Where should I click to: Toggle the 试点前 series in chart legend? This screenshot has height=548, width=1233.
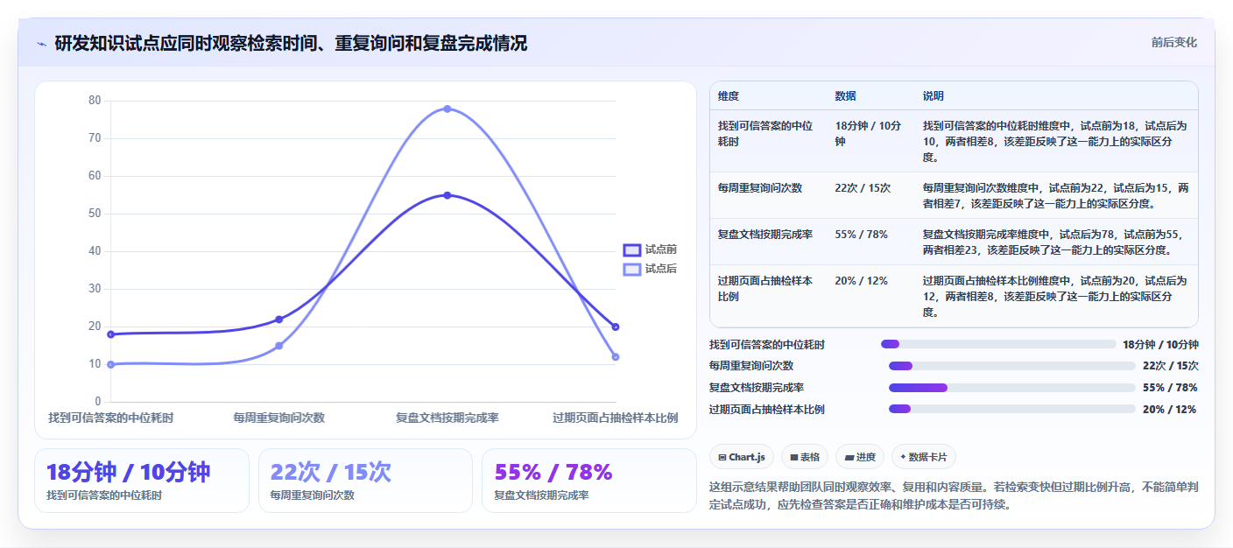[x=649, y=249]
